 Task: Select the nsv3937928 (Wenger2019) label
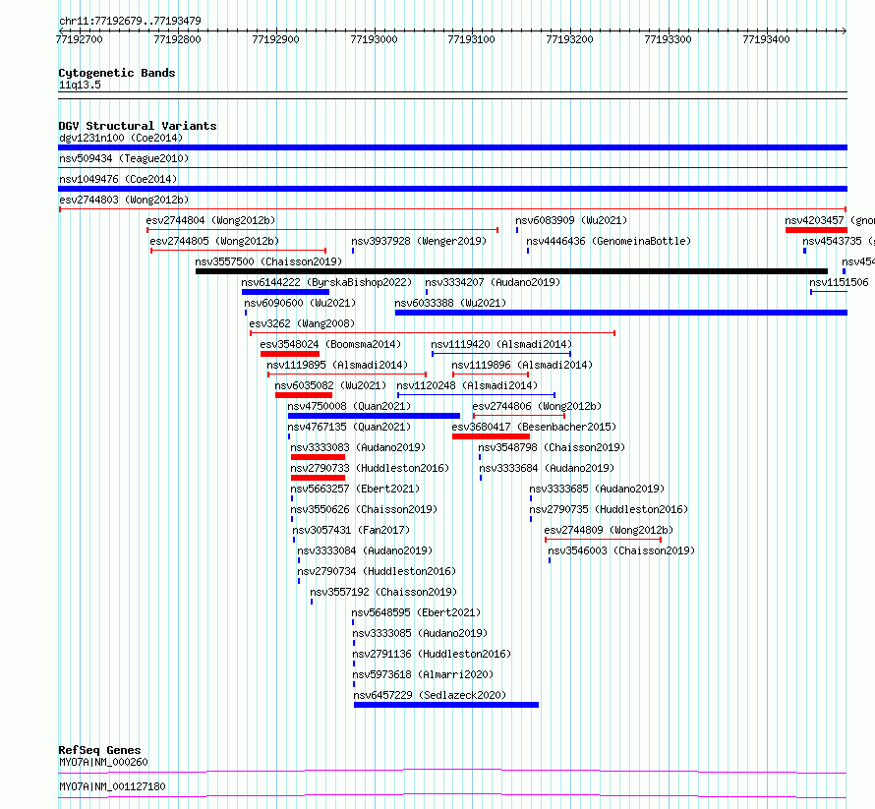click(x=419, y=241)
